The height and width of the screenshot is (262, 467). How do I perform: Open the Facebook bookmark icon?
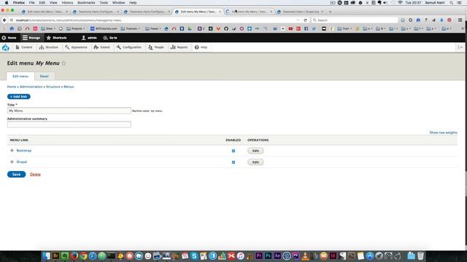306,29
